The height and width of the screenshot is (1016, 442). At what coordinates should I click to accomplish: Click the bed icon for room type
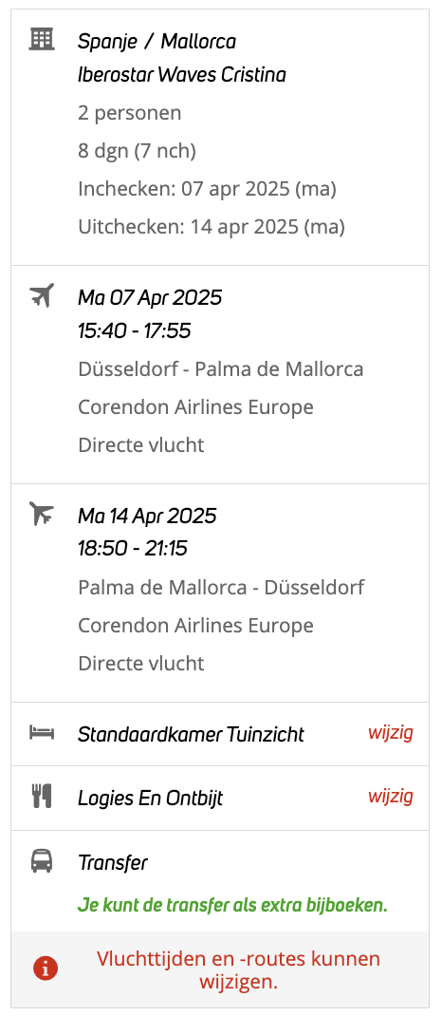point(42,733)
